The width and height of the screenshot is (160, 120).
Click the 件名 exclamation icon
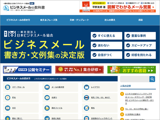[8, 98]
